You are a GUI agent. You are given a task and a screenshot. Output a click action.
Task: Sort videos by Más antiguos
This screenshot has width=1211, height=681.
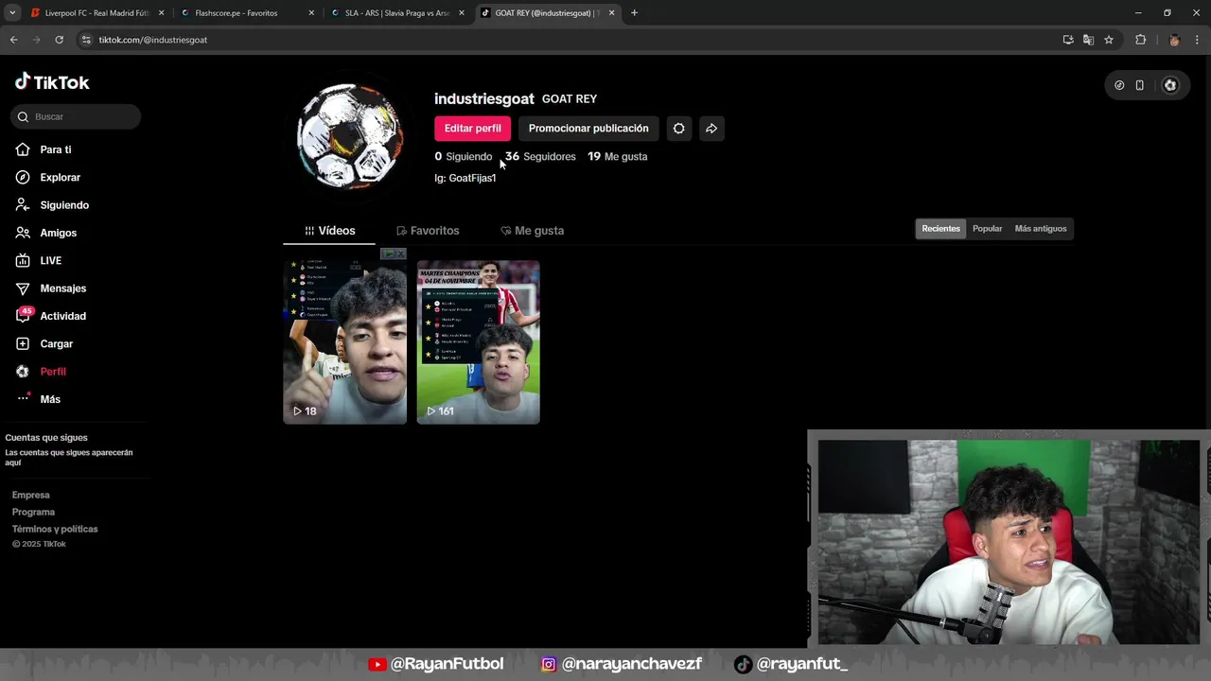click(x=1041, y=229)
